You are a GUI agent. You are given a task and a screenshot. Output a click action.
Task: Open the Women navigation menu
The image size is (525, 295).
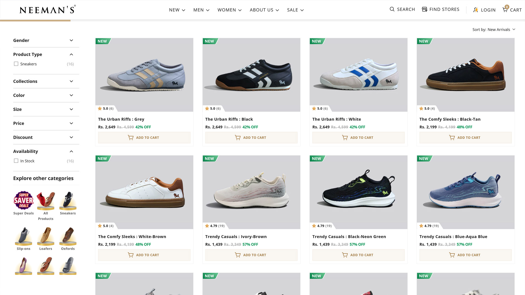[x=229, y=10]
